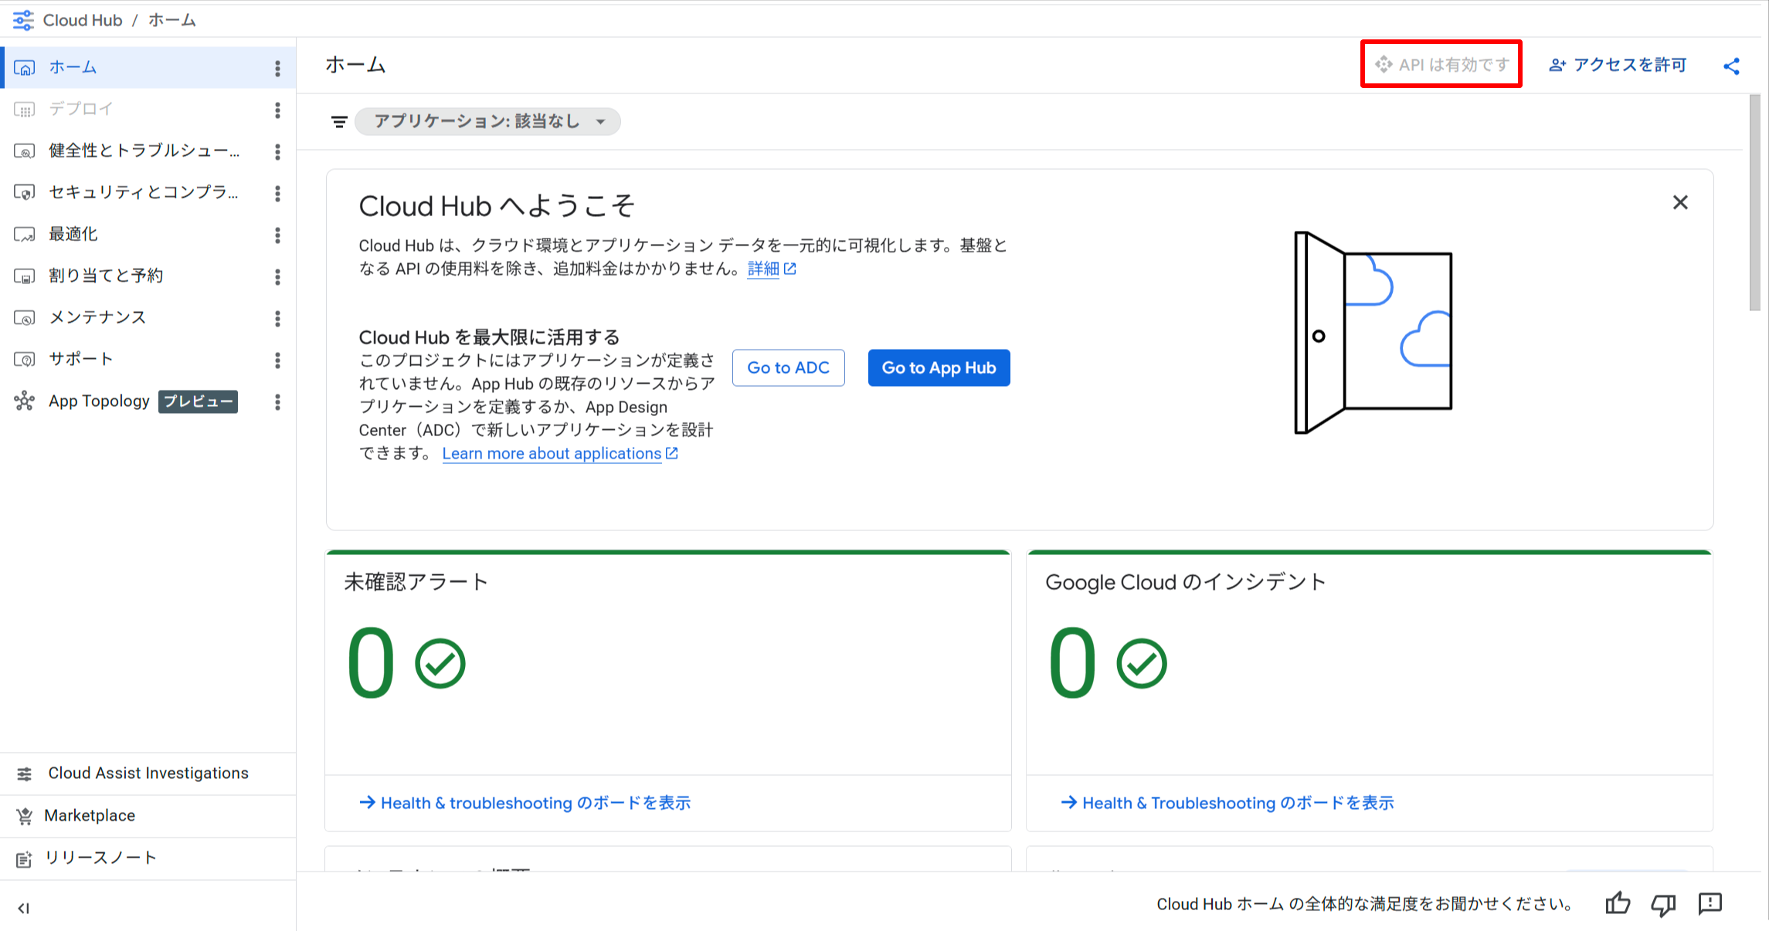Open the ホーム item's three-dot menu

(277, 68)
